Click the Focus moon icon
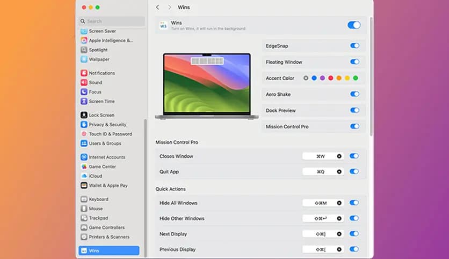 (84, 92)
